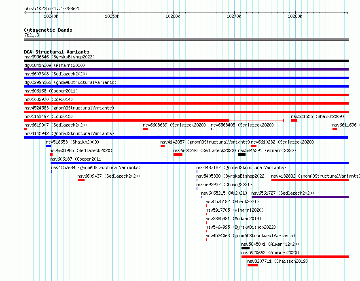Open the nsv4524583 (gnomADStructuralVariants) label

pyautogui.click(x=69, y=108)
